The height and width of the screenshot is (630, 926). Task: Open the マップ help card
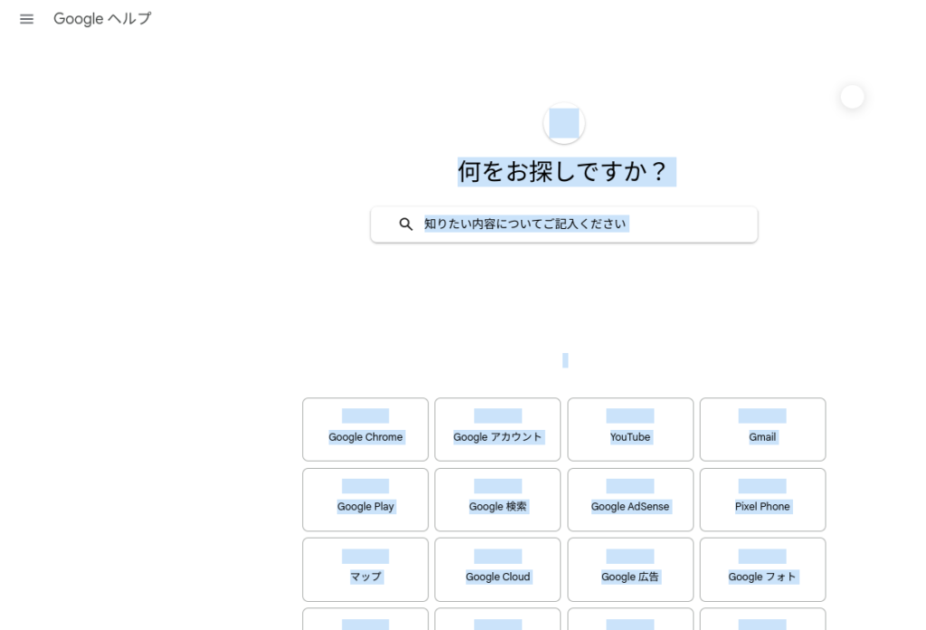click(x=365, y=569)
